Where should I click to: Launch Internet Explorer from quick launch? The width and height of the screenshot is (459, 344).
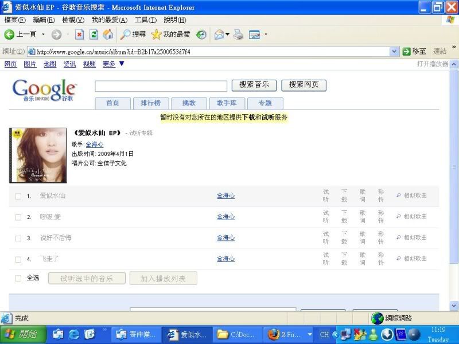tap(73, 334)
